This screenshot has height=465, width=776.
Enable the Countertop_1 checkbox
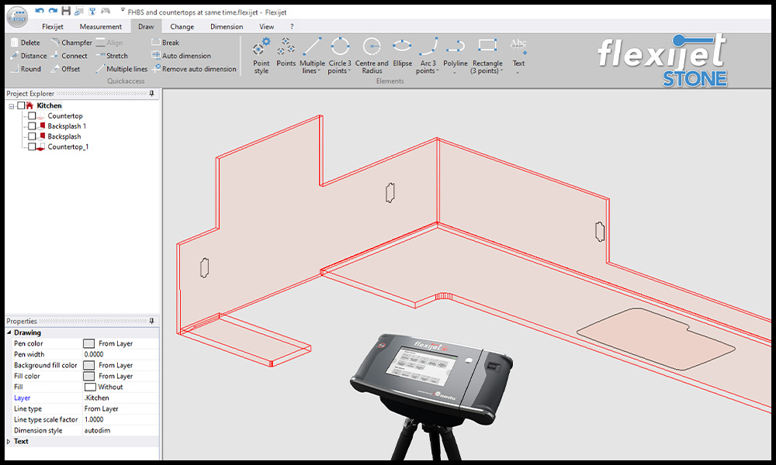pos(32,146)
